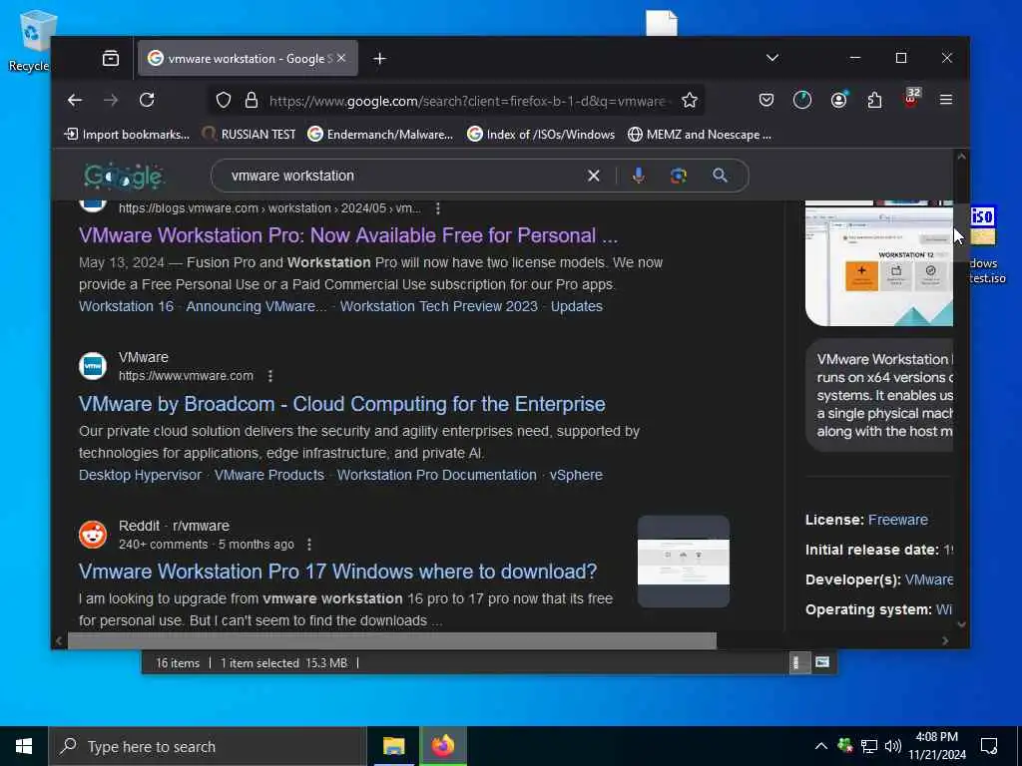Start voice search with the microphone icon
The image size is (1022, 766).
click(x=638, y=176)
